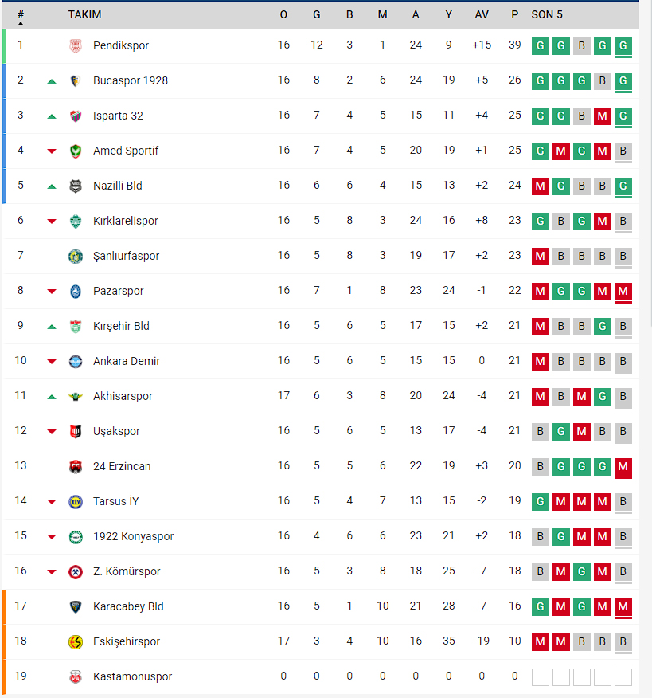
Task: Select the Uşakspor red shield logo
Action: (x=76, y=431)
